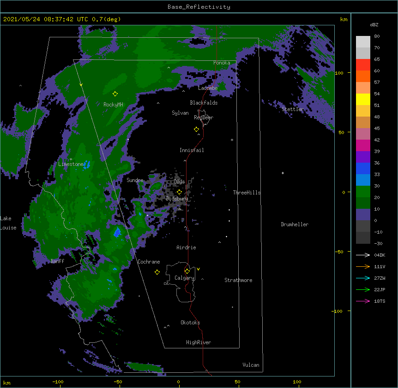
Task: Click the yellow station marker above RockyMH
Action: click(115, 94)
